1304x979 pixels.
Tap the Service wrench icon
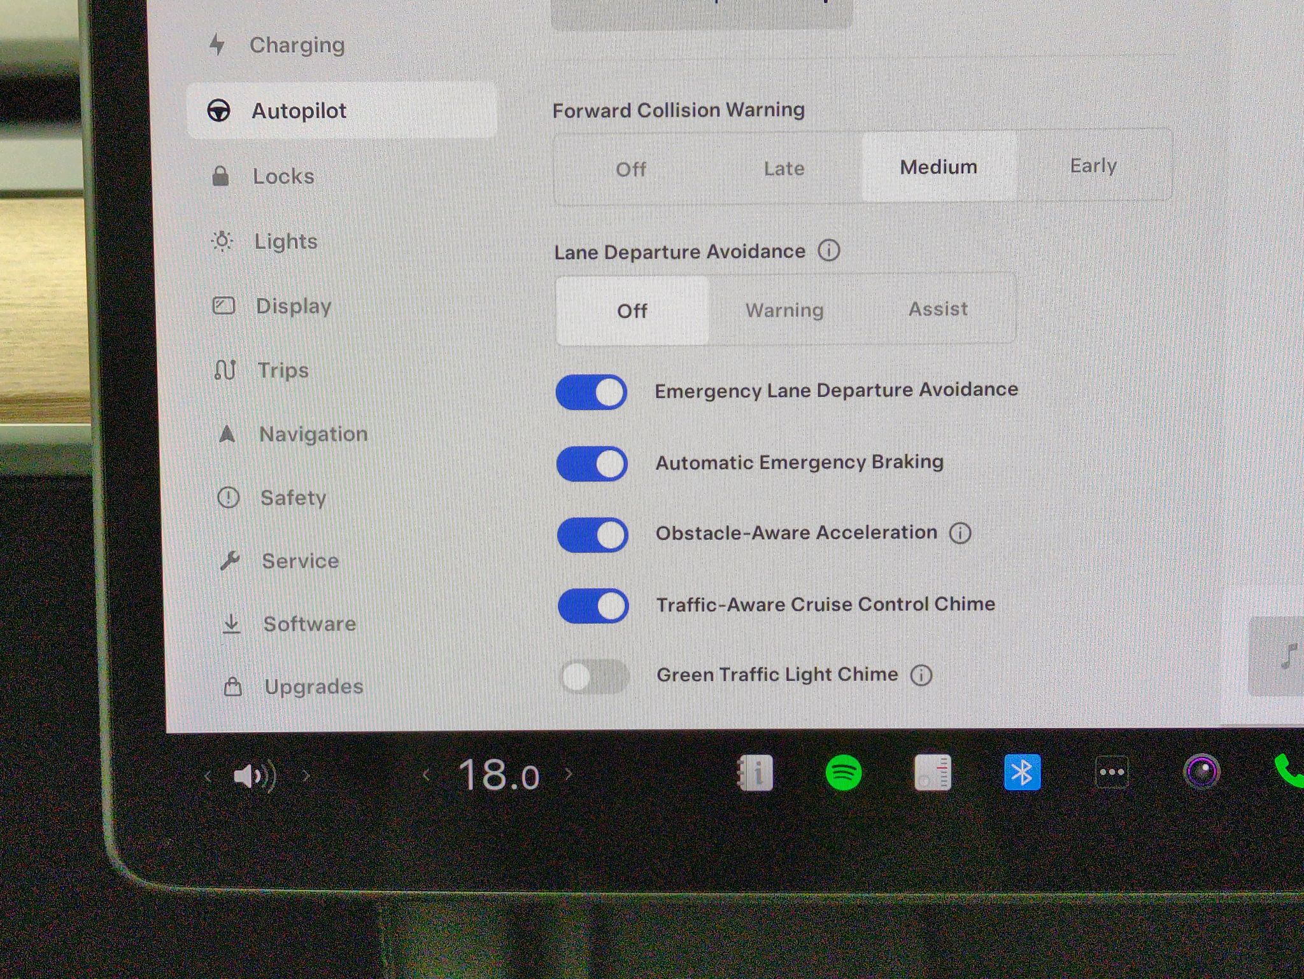[230, 561]
